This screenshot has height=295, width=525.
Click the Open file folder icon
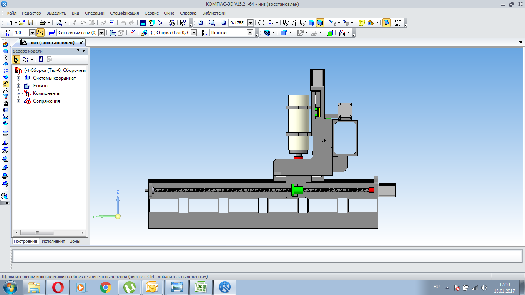coord(22,23)
